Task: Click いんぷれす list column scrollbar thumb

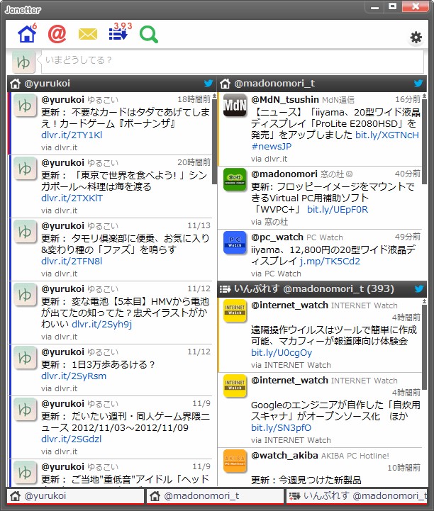Action: click(424, 347)
